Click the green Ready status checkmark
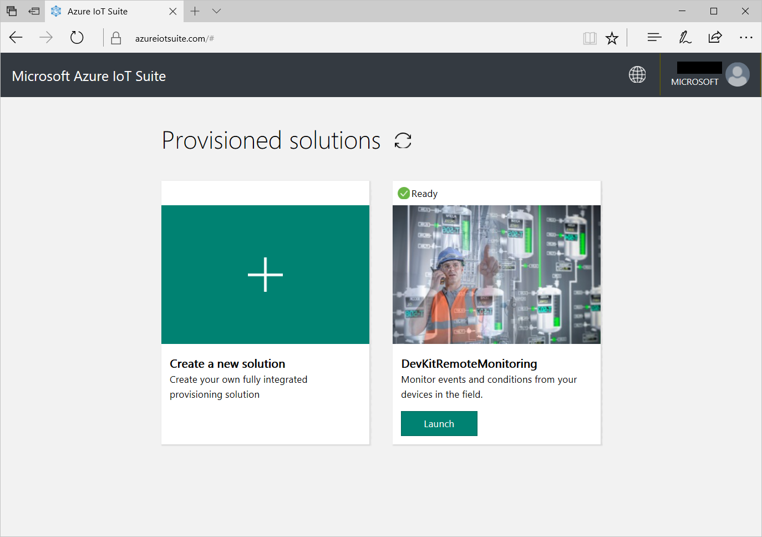Screen dimensions: 762x537 pyautogui.click(x=404, y=193)
